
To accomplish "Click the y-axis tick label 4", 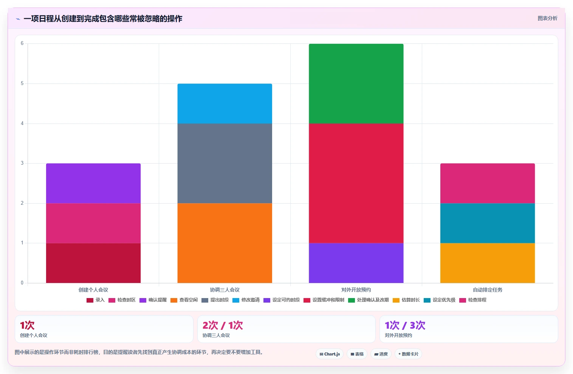I will (22, 124).
